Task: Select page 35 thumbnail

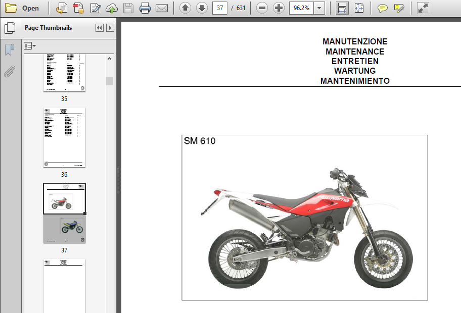Action: [x=64, y=73]
